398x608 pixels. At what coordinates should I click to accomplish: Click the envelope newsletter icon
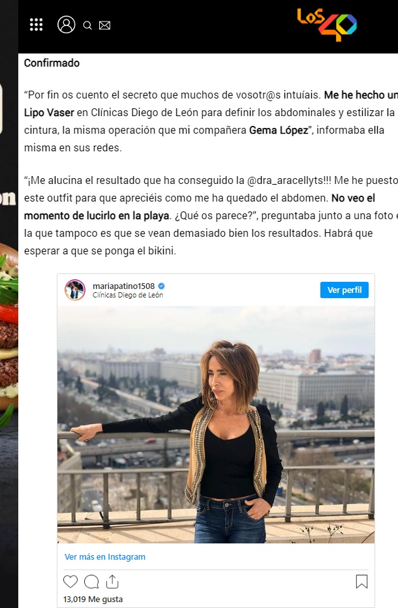point(105,25)
